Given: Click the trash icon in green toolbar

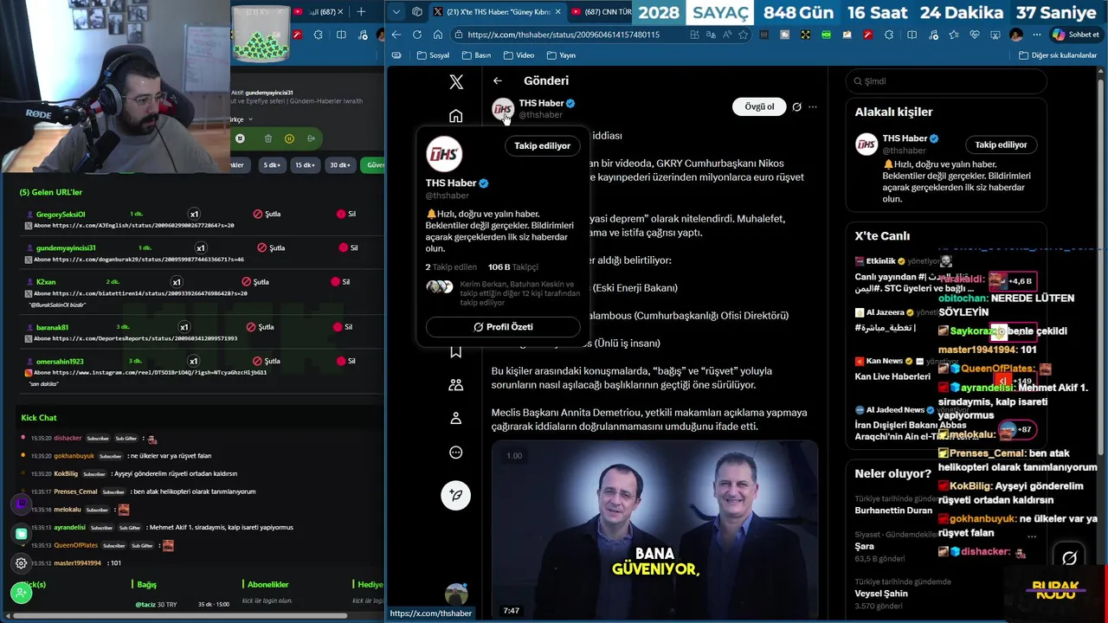Looking at the screenshot, I should [268, 138].
